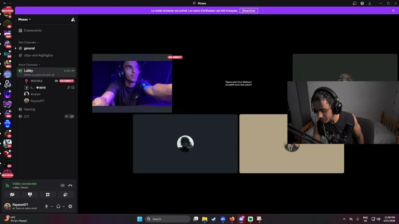The height and width of the screenshot is (224, 399).
Task: Open the server with 183 badge
Action: coord(7,113)
